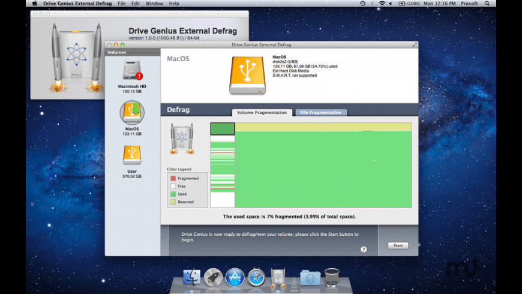The height and width of the screenshot is (294, 522).
Task: Click the highlighted block in the overview strip
Action: pos(223,129)
